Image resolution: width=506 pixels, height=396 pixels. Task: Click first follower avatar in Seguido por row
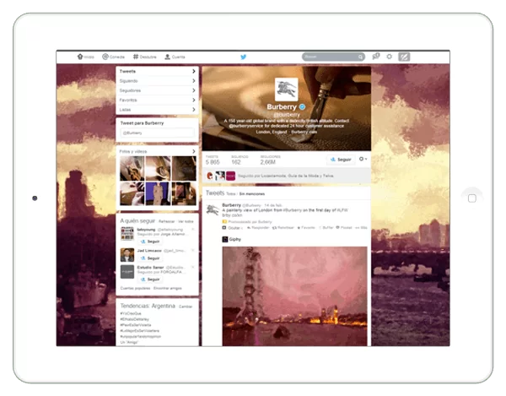[x=210, y=176]
